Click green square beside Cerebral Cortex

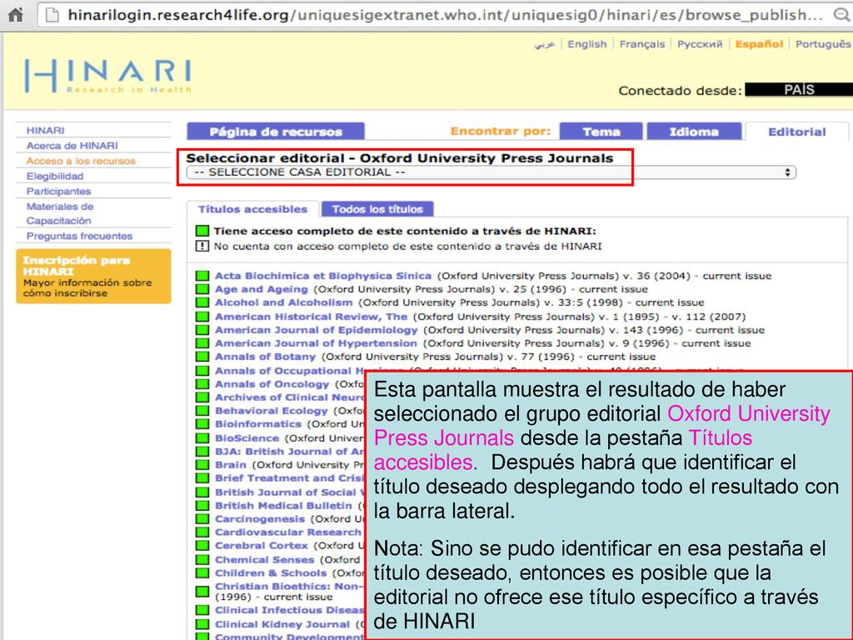coord(202,546)
